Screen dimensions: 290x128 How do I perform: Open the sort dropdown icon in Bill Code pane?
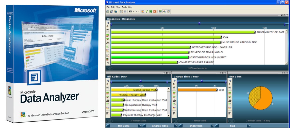[x=108, y=113]
